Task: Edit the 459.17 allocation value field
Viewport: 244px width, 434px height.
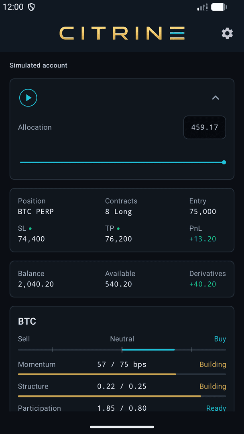Action: coord(205,127)
